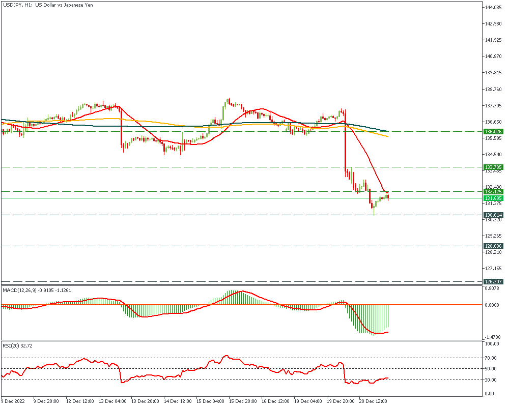Click the 15 Dec 20:00 time label
This screenshot has width=509, height=407.
pos(243,401)
